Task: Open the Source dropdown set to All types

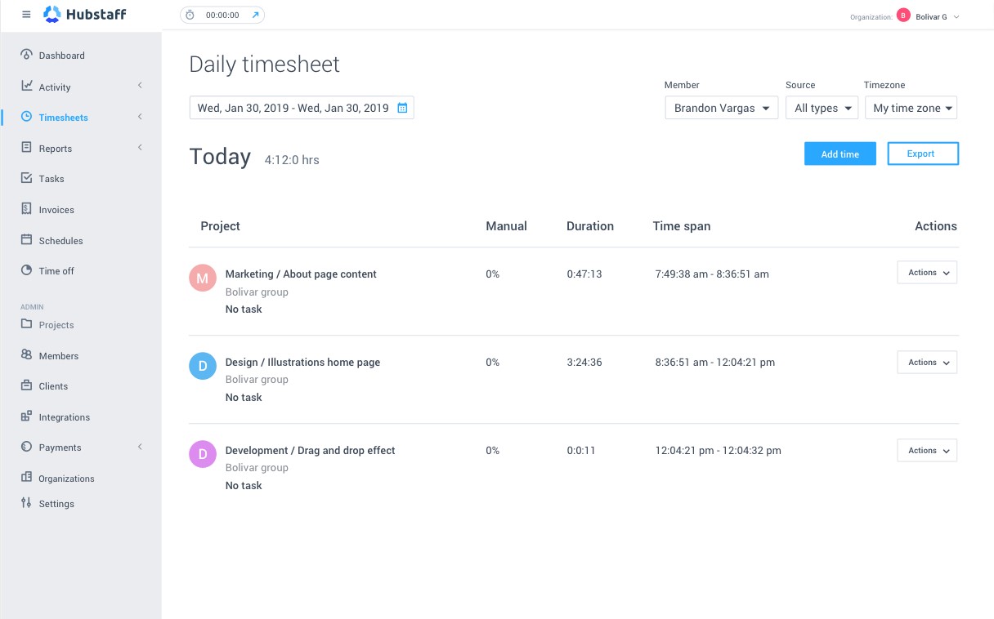Action: tap(822, 107)
